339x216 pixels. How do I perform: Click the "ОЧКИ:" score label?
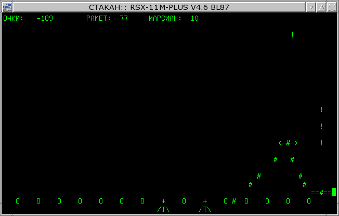(14, 18)
